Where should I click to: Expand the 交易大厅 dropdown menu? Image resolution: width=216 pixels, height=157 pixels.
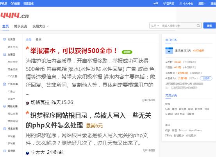pos(41,26)
